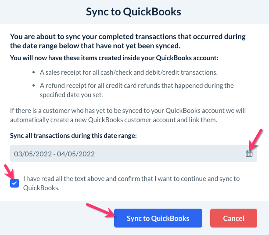Image resolution: width=269 pixels, height=235 pixels.
Task: Click the red arrow pointing at the checkbox
Action: pyautogui.click(x=9, y=173)
